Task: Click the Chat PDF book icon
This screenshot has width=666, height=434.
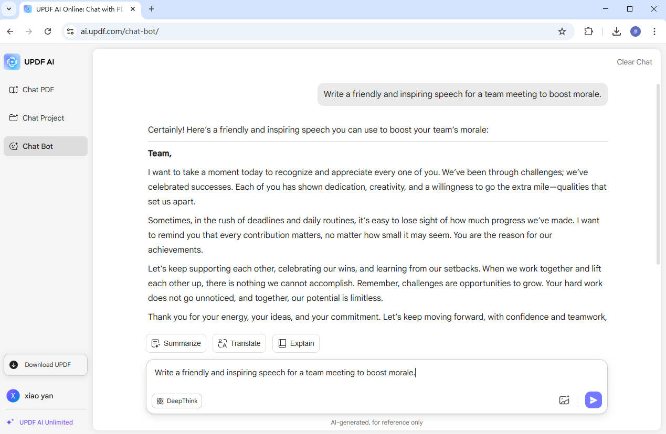Action: (14, 90)
